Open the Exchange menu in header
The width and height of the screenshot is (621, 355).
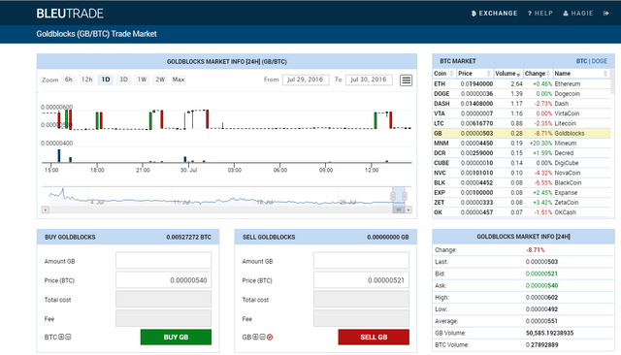tap(494, 14)
